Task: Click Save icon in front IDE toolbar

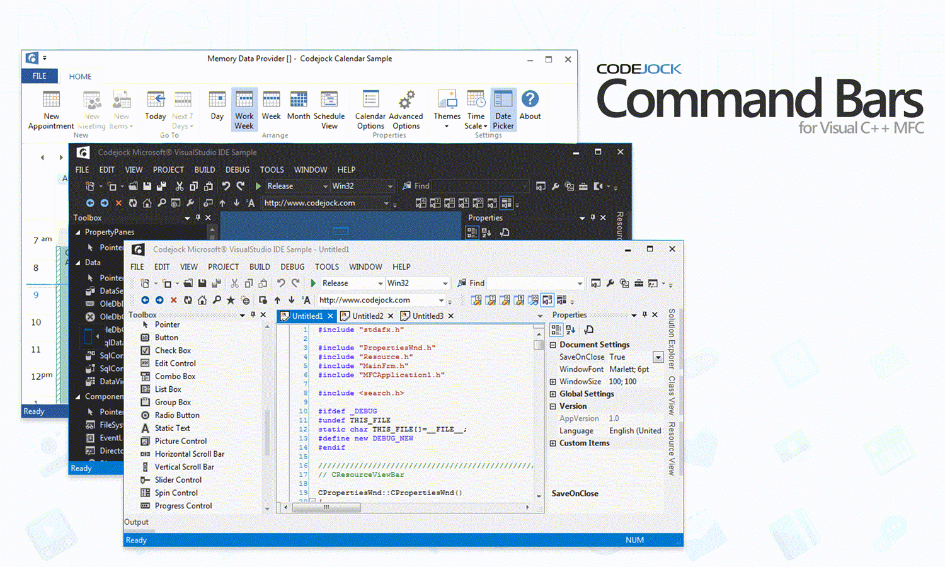Action: pos(202,283)
